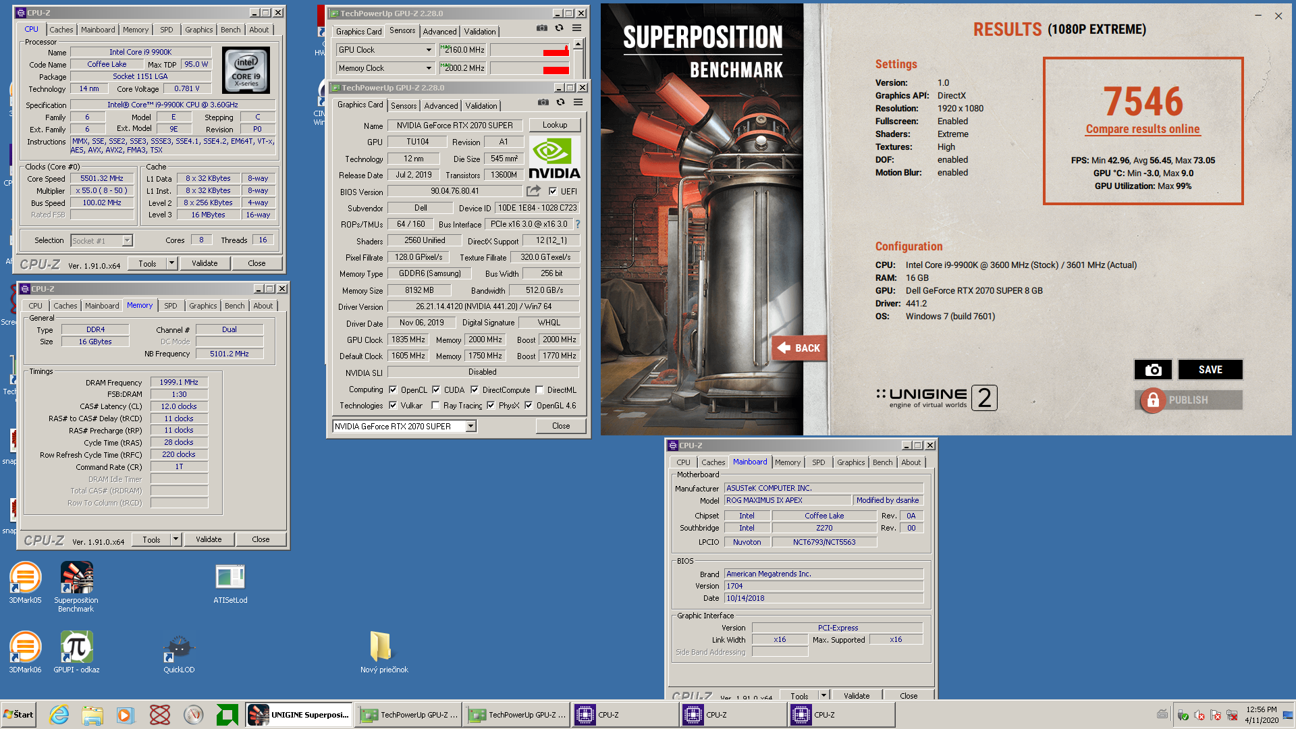1296x729 pixels.
Task: Click the system clock in tray
Action: point(1261,714)
